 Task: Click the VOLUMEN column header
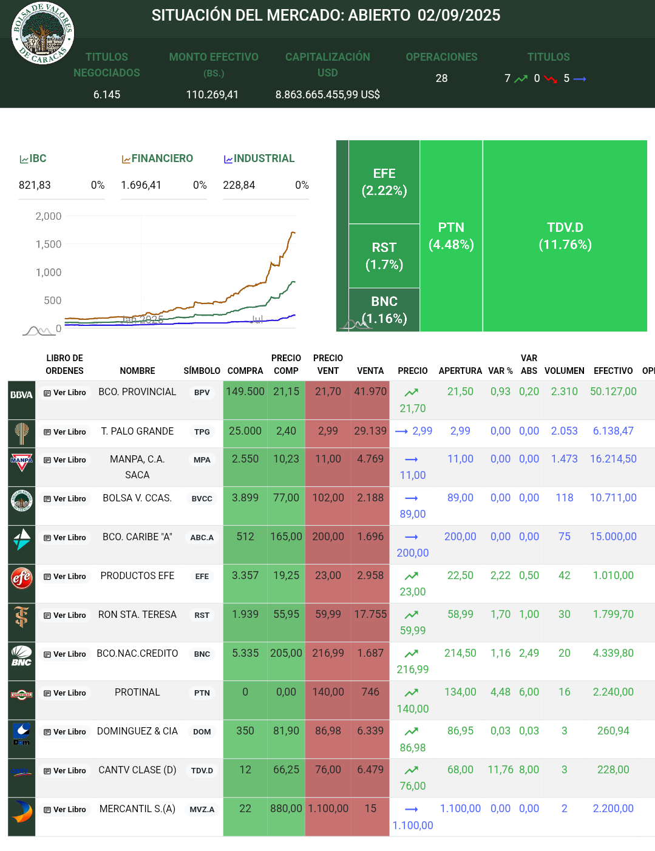(565, 371)
